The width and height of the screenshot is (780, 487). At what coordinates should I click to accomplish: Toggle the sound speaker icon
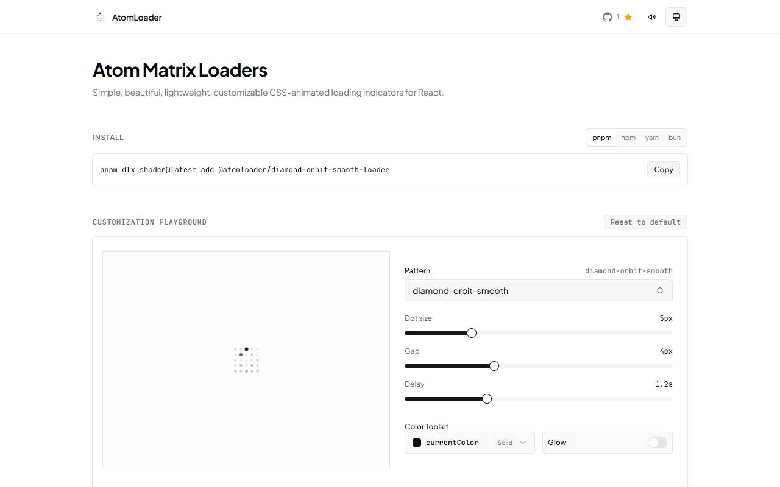click(x=652, y=17)
